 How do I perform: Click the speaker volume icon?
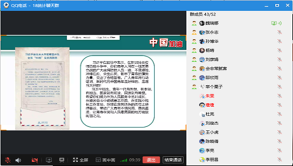click(x=18, y=160)
